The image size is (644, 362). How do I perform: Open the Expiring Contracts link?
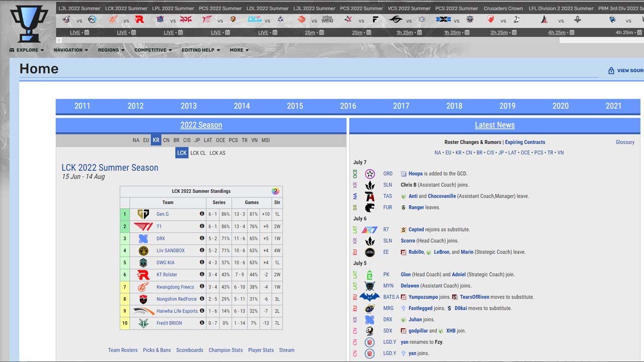(x=525, y=142)
